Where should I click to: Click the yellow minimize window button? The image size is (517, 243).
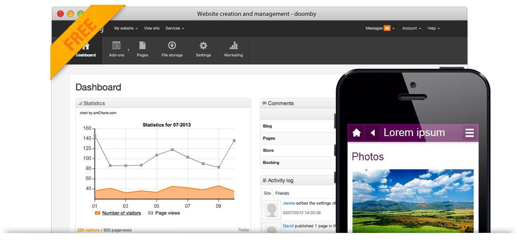pos(71,14)
